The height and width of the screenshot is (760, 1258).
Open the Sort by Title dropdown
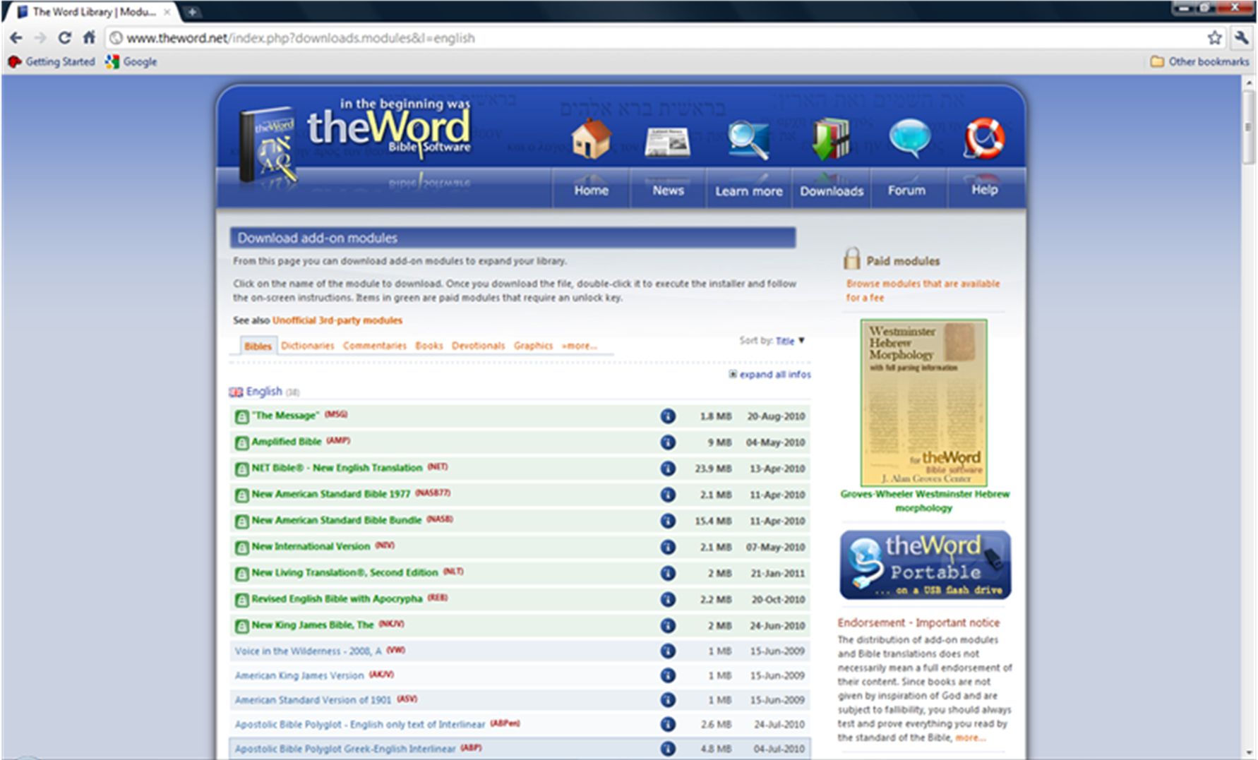790,341
